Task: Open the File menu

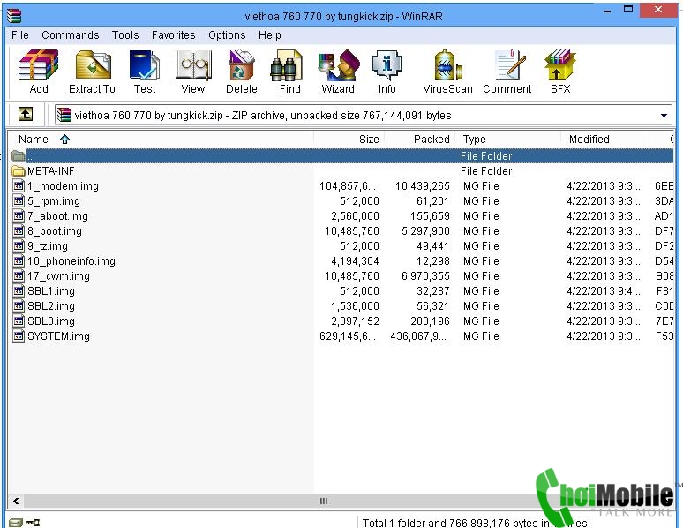Action: click(20, 35)
